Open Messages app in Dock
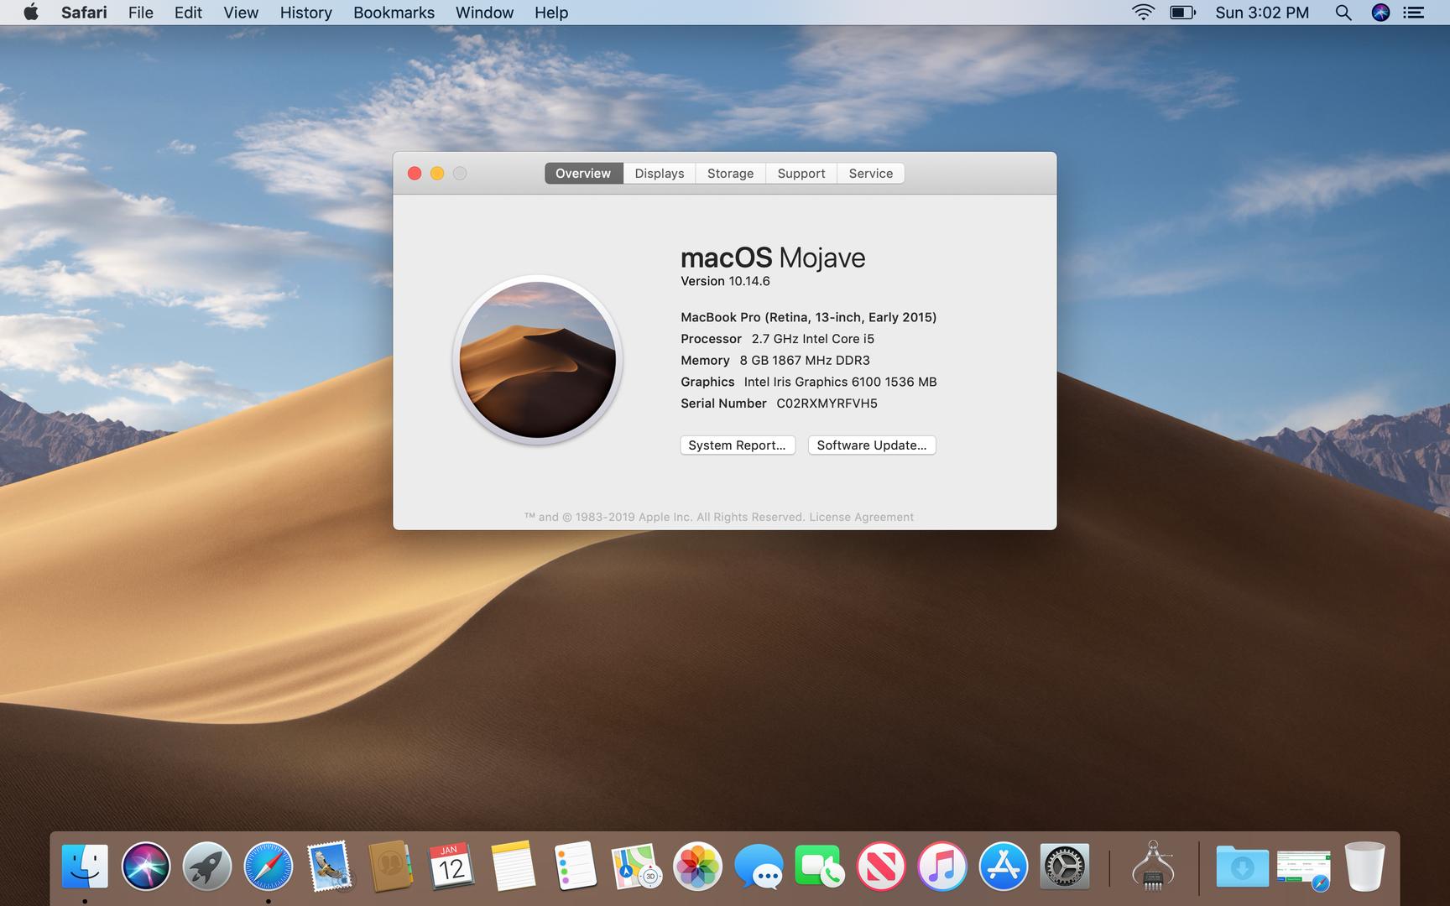Viewport: 1450px width, 906px height. pos(759,867)
